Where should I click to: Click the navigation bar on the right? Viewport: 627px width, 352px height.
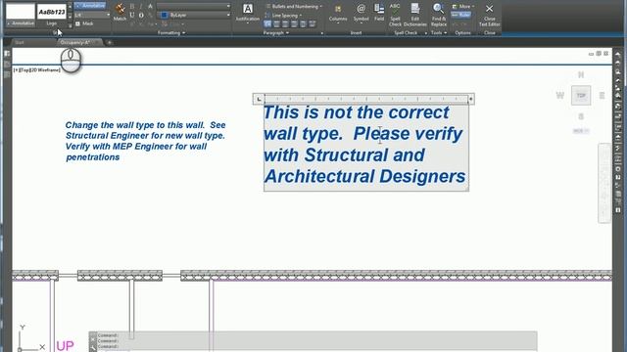click(603, 183)
